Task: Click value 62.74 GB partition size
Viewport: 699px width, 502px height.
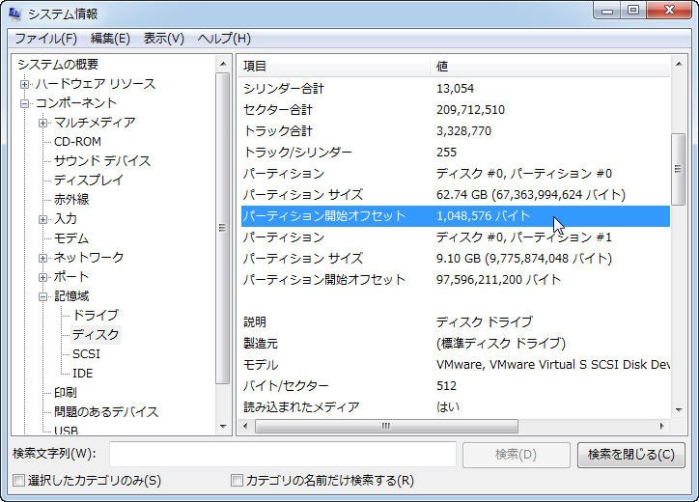Action: tap(530, 195)
